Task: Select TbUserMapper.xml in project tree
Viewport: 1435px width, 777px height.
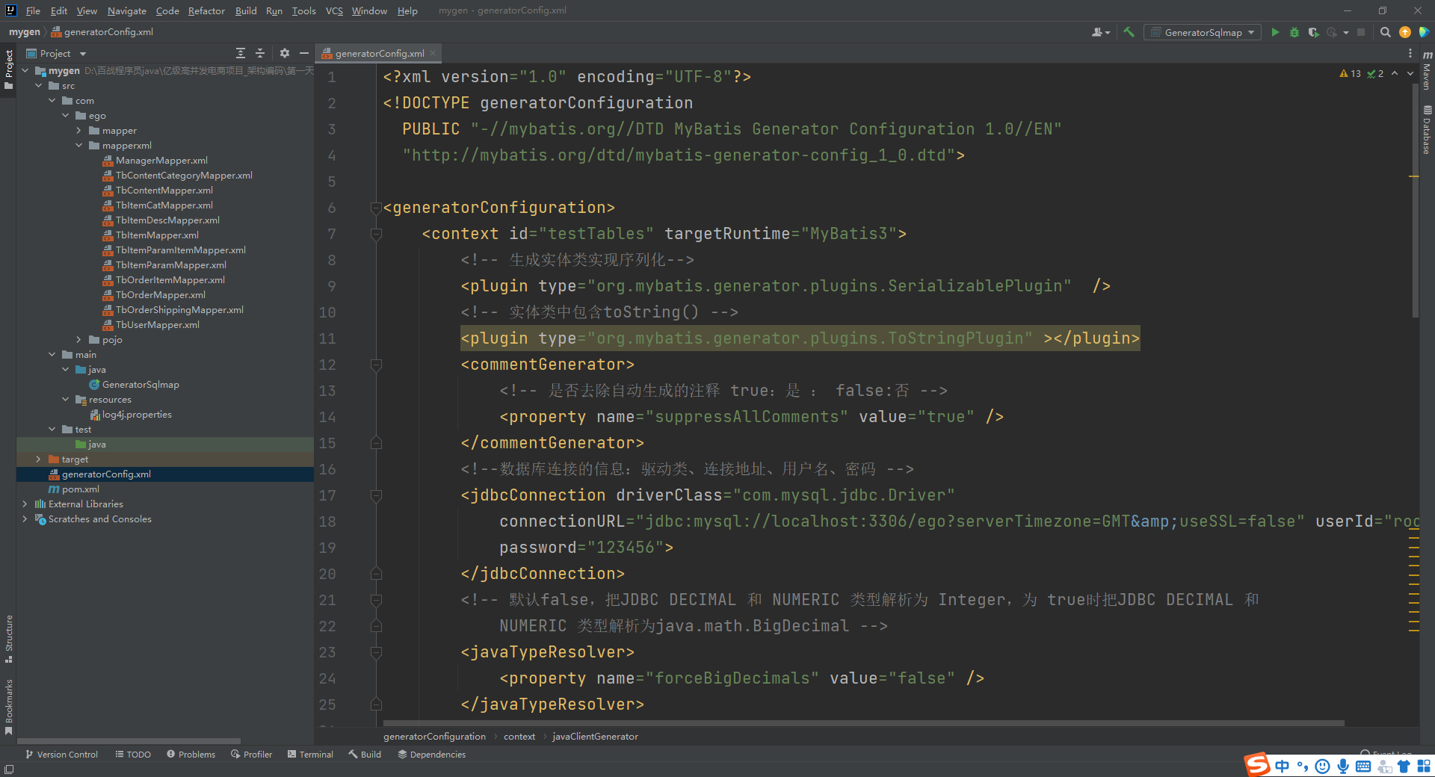Action: (158, 325)
